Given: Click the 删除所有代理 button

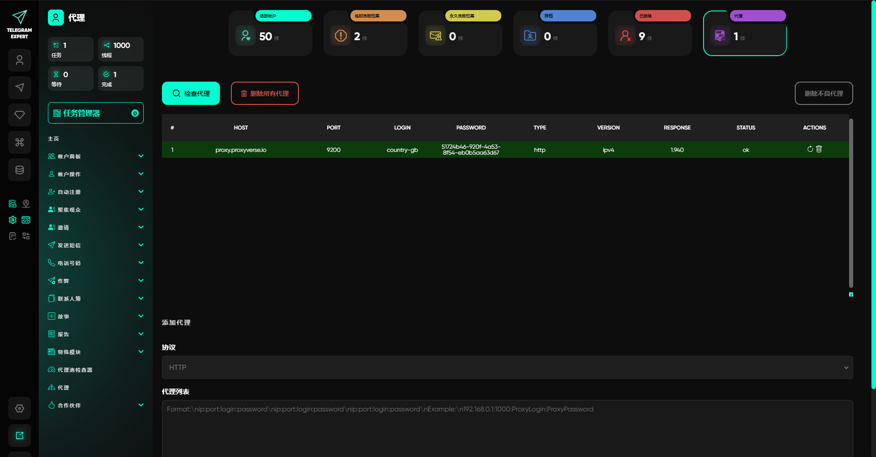Looking at the screenshot, I should point(265,93).
